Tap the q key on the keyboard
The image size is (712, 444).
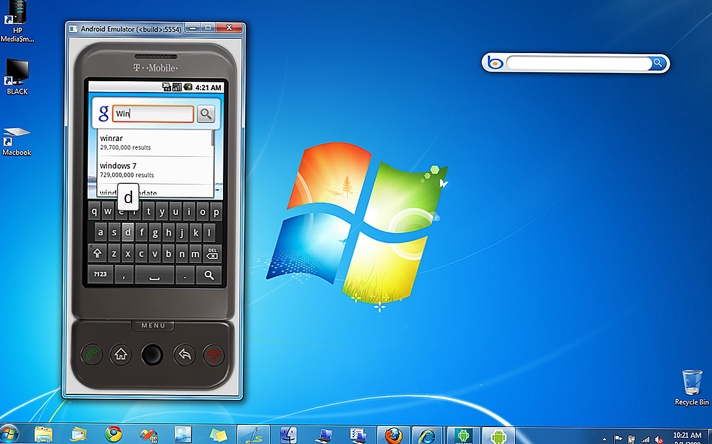click(94, 212)
